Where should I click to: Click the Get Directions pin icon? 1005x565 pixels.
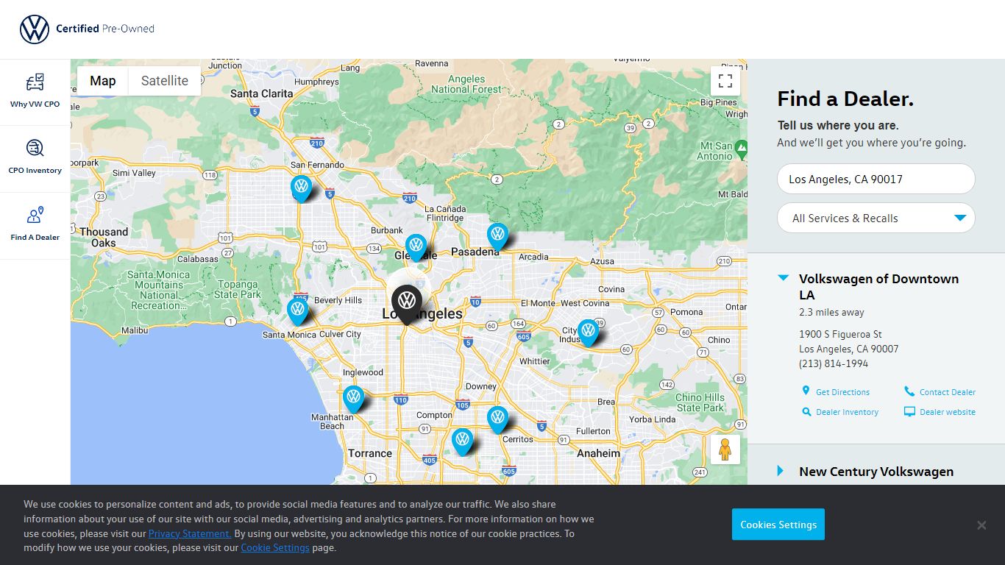tap(806, 391)
